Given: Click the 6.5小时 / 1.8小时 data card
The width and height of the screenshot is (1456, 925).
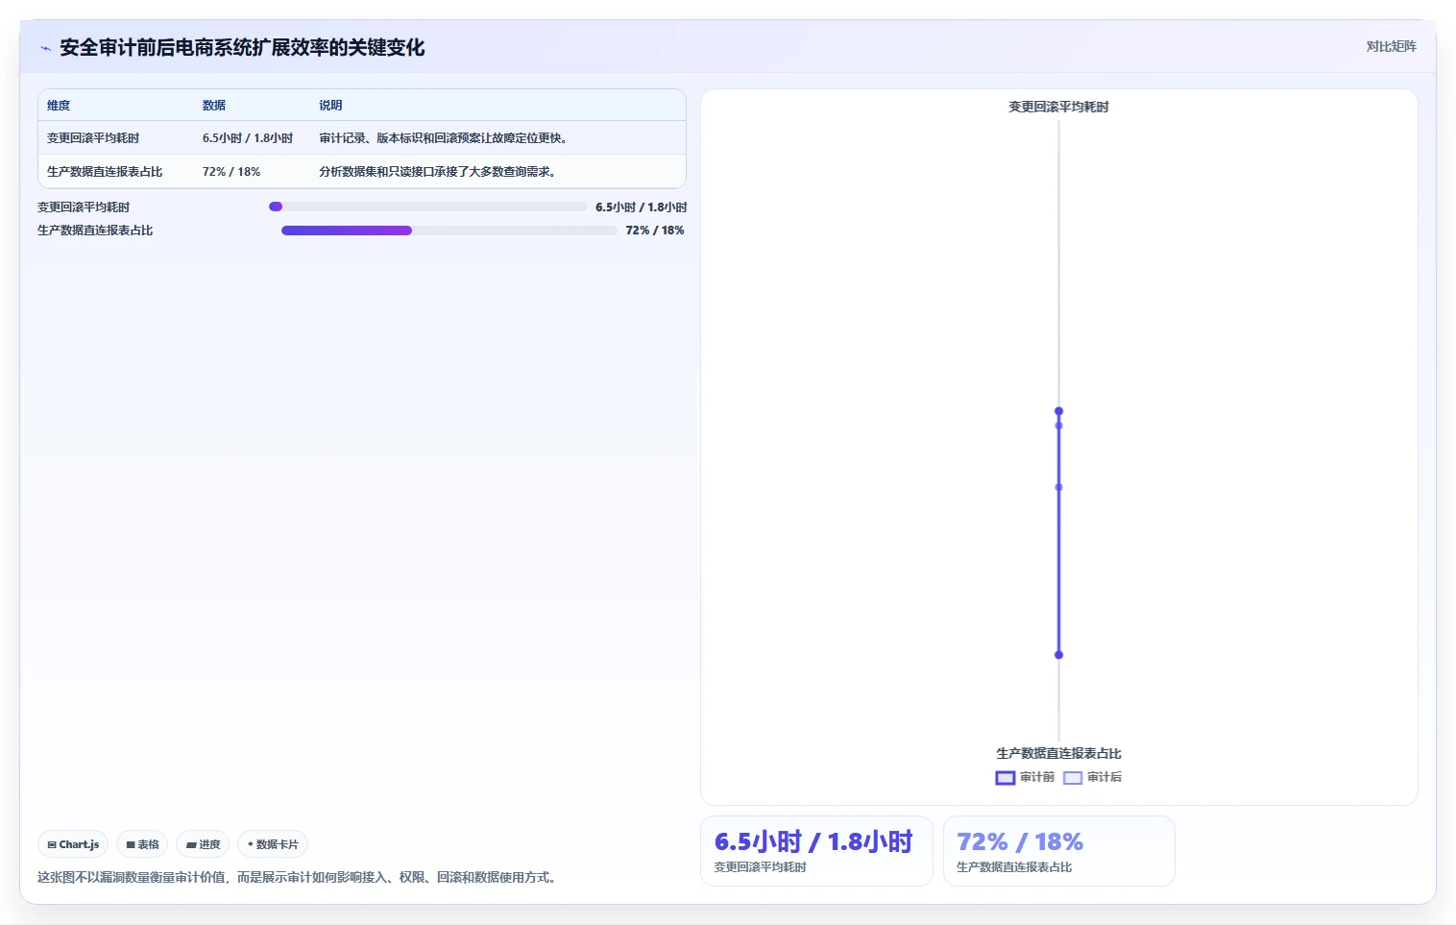Looking at the screenshot, I should click(816, 851).
